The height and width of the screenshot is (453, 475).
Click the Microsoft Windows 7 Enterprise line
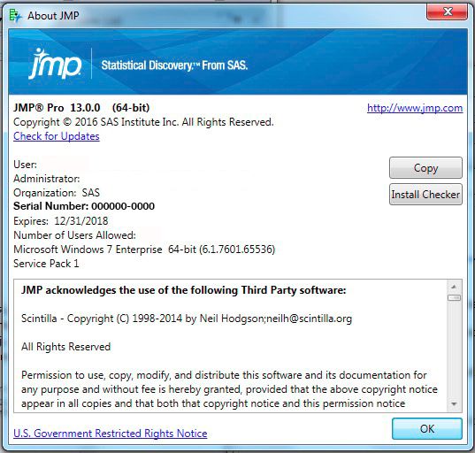(144, 250)
